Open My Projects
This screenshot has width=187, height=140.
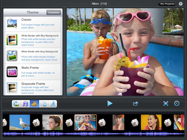pos(167,4)
